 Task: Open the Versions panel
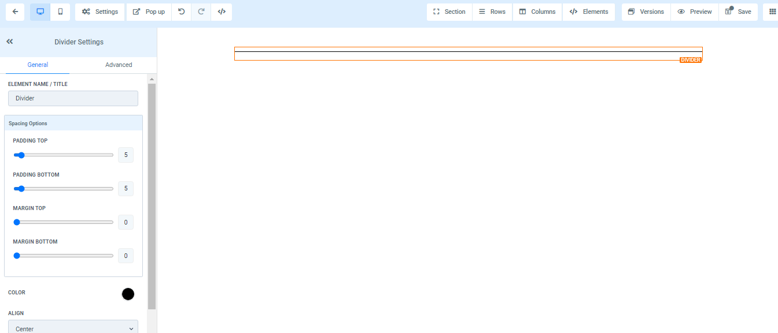[646, 12]
